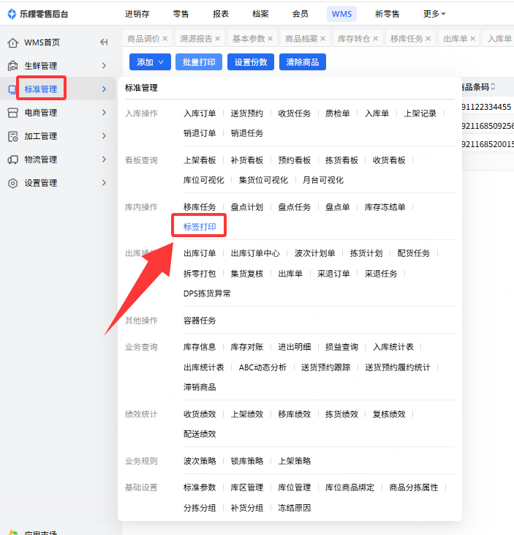The image size is (514, 535).
Task: Open 库位可视化 link
Action: pyautogui.click(x=203, y=180)
